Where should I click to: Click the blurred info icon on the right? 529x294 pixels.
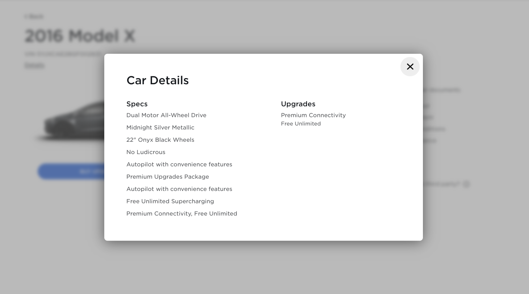click(x=466, y=184)
